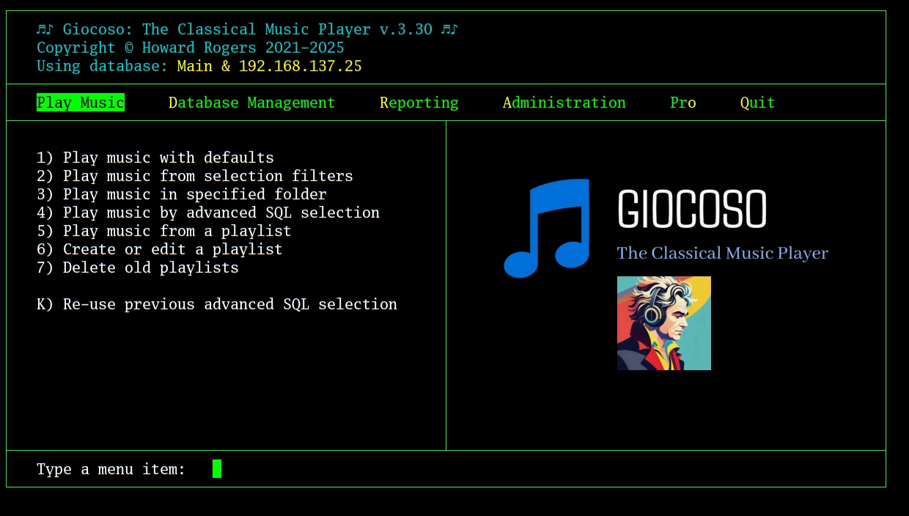
Task: Click the GIOCOSO wordmark text
Action: (x=693, y=209)
